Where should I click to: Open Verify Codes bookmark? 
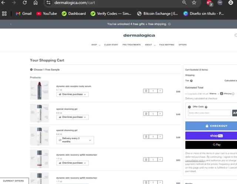(111, 14)
